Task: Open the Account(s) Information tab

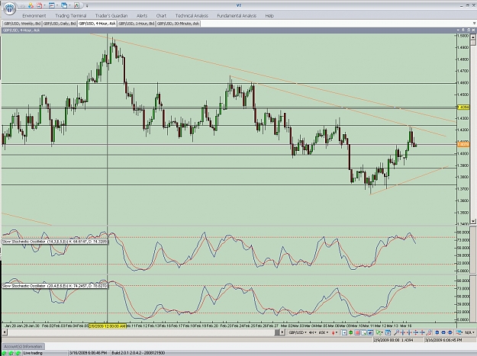Action: coord(23,346)
